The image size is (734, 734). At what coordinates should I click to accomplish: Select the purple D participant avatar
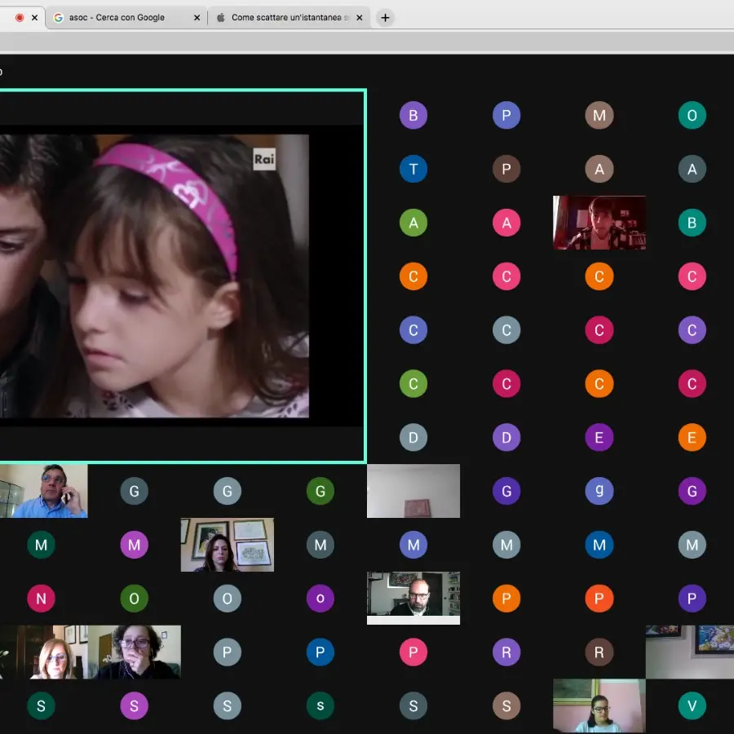[506, 437]
